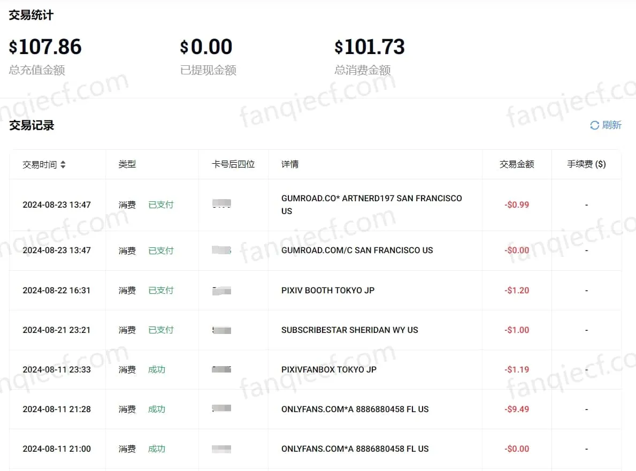The width and height of the screenshot is (636, 471).
Task: Click the -$9.49 OnlyFans transaction amount
Action: [x=517, y=409]
